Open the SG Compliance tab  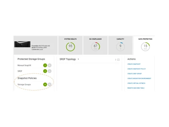pyautogui.click(x=95, y=45)
